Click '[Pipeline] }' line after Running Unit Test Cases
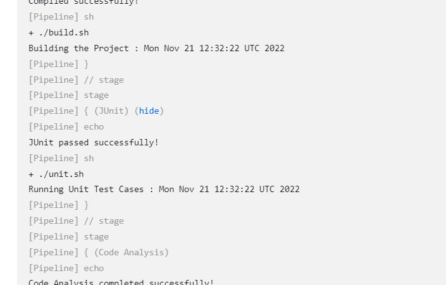 59,205
